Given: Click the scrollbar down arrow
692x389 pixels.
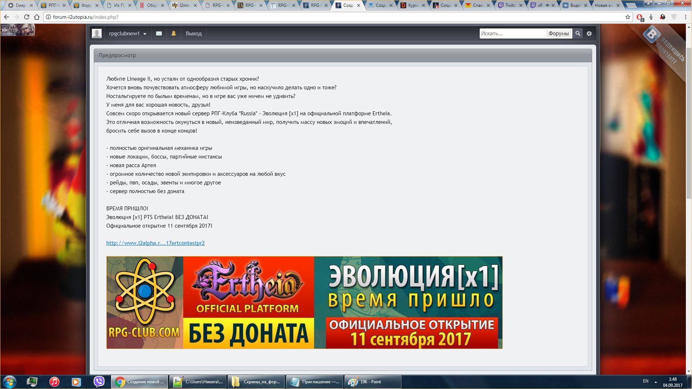Looking at the screenshot, I should (x=689, y=371).
